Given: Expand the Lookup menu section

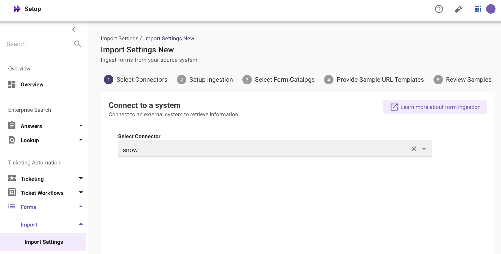Looking at the screenshot, I should 81,140.
